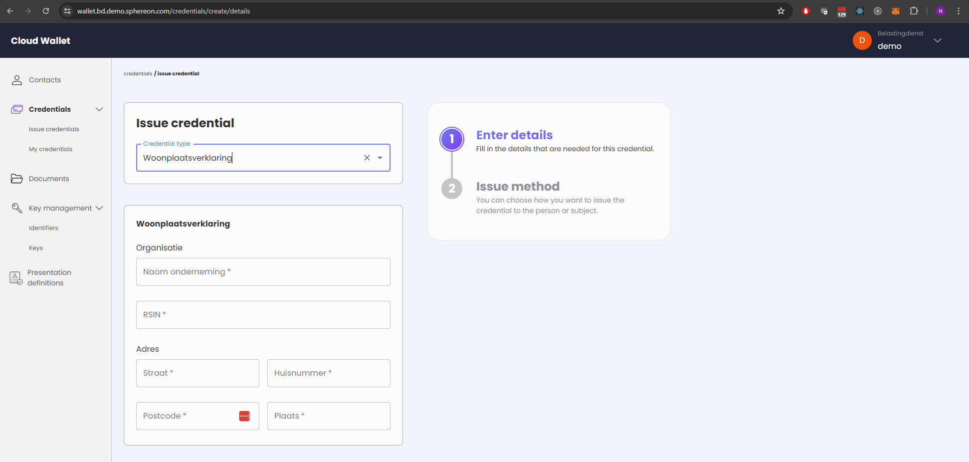Image resolution: width=969 pixels, height=462 pixels.
Task: Click the Issue method step heading
Action: click(518, 187)
